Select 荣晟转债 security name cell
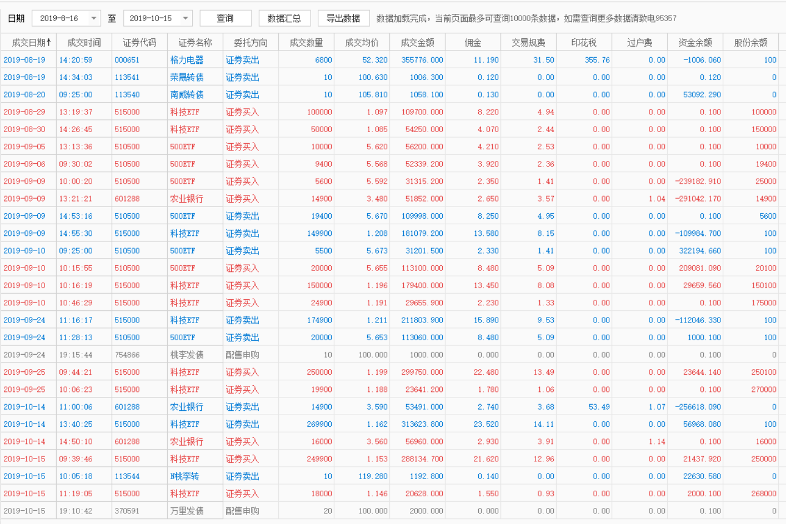 [x=187, y=77]
